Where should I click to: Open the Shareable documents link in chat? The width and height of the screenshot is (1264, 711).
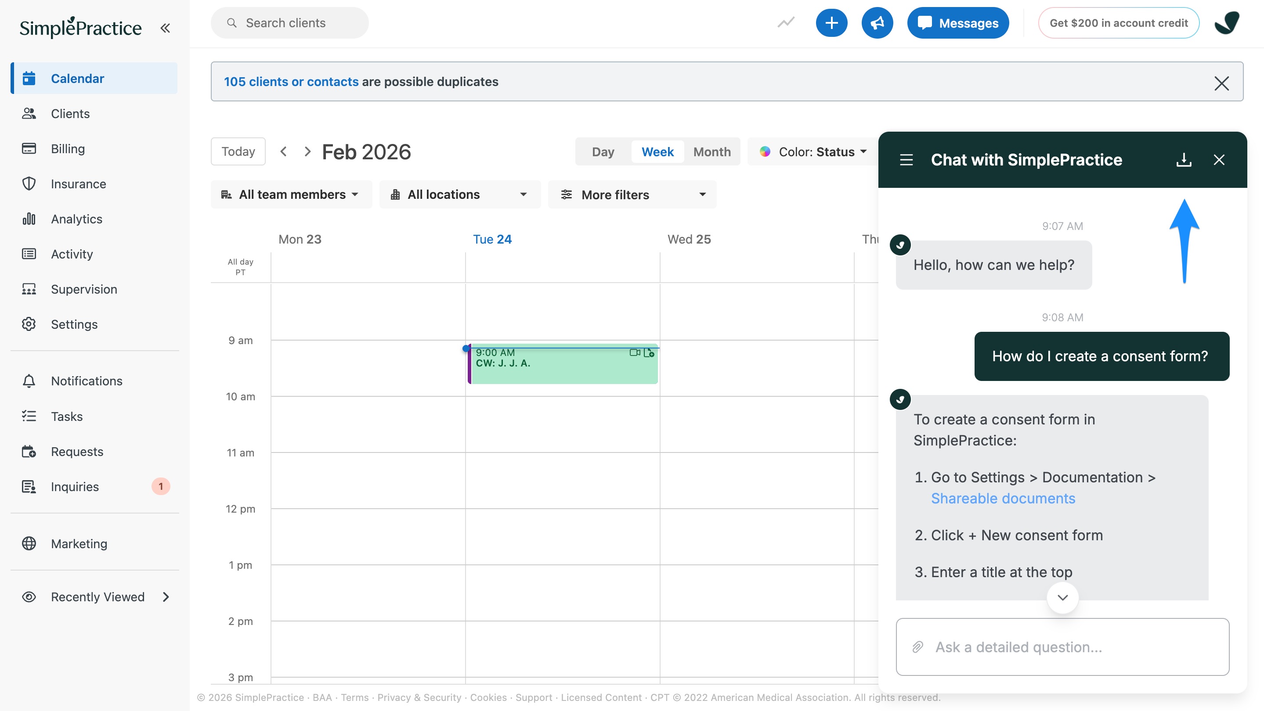1003,499
